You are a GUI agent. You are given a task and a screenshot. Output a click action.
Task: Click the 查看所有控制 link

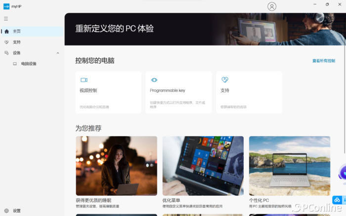(x=323, y=61)
